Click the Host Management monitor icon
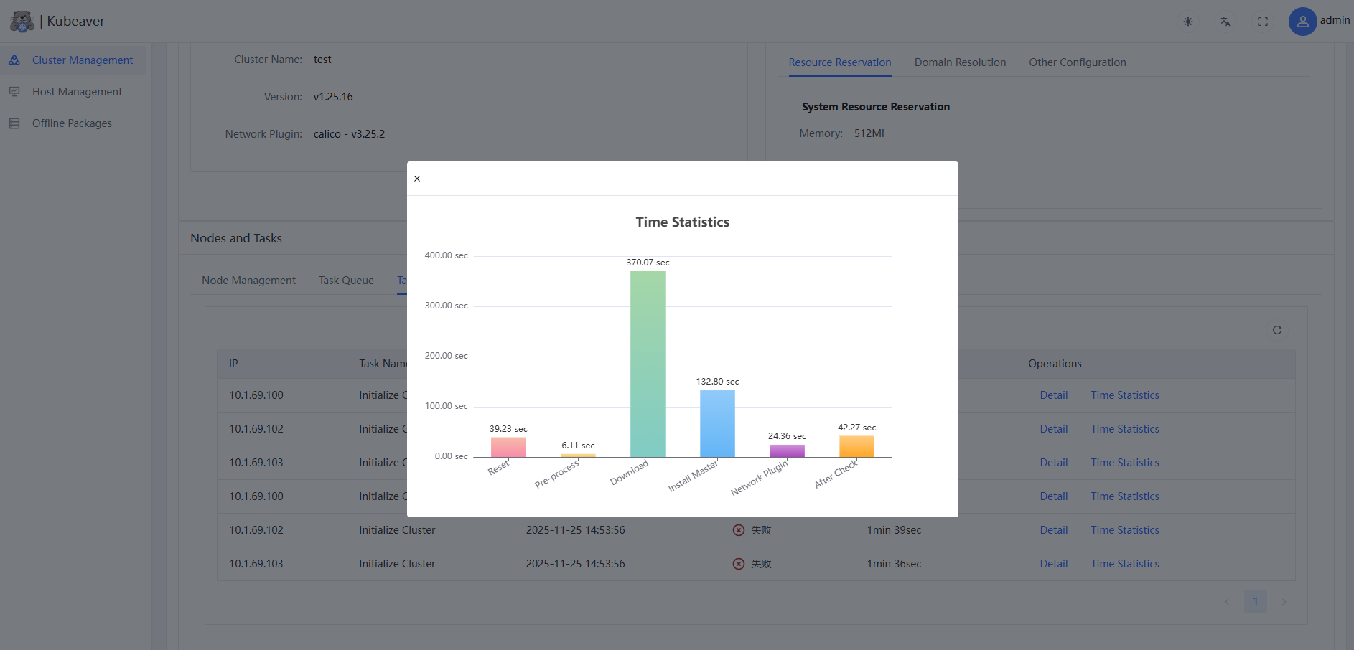 pyautogui.click(x=14, y=92)
